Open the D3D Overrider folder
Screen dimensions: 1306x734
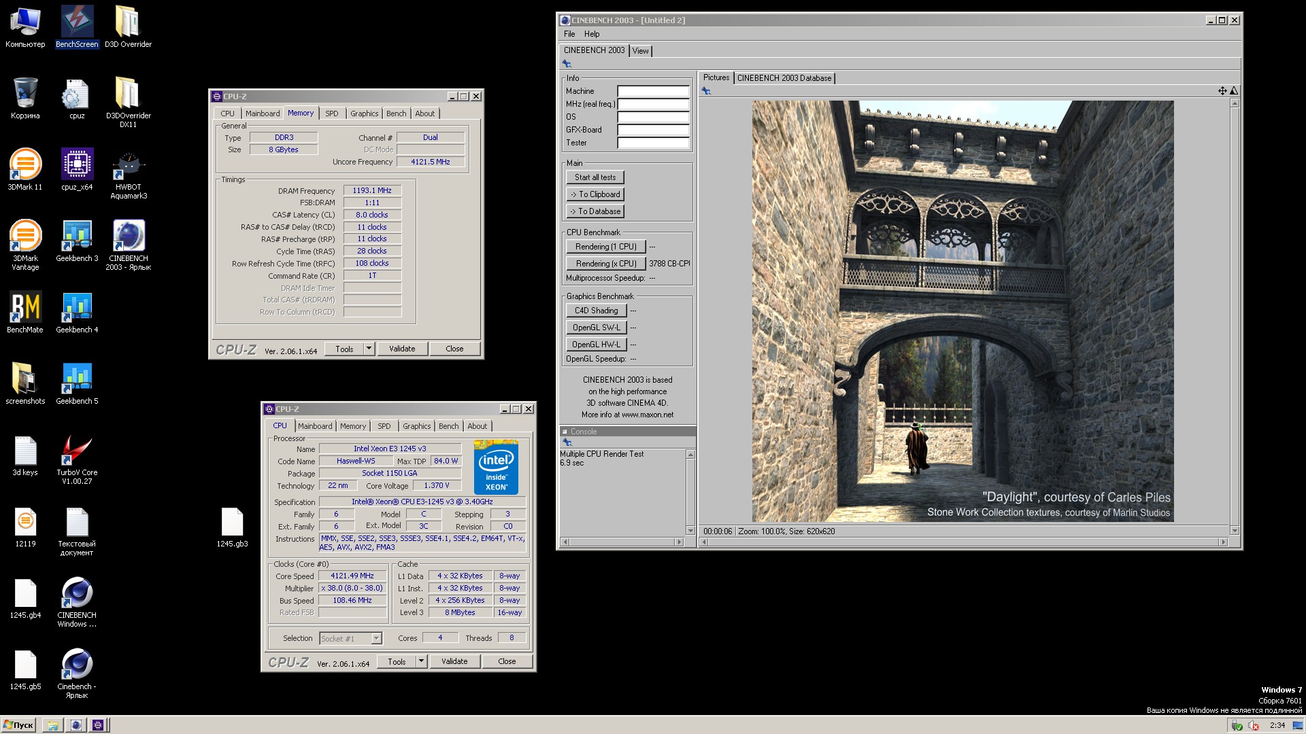pyautogui.click(x=128, y=27)
